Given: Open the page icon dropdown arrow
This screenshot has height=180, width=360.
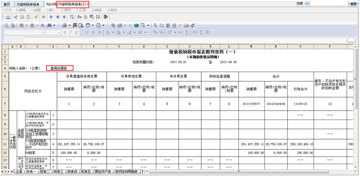Looking at the screenshot, I should pos(103,25).
